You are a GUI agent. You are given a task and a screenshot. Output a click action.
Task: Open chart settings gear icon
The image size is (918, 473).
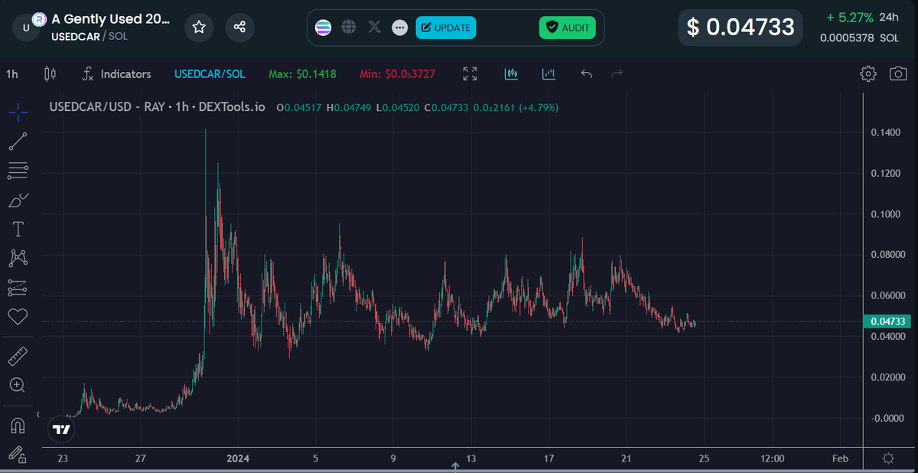pyautogui.click(x=868, y=74)
